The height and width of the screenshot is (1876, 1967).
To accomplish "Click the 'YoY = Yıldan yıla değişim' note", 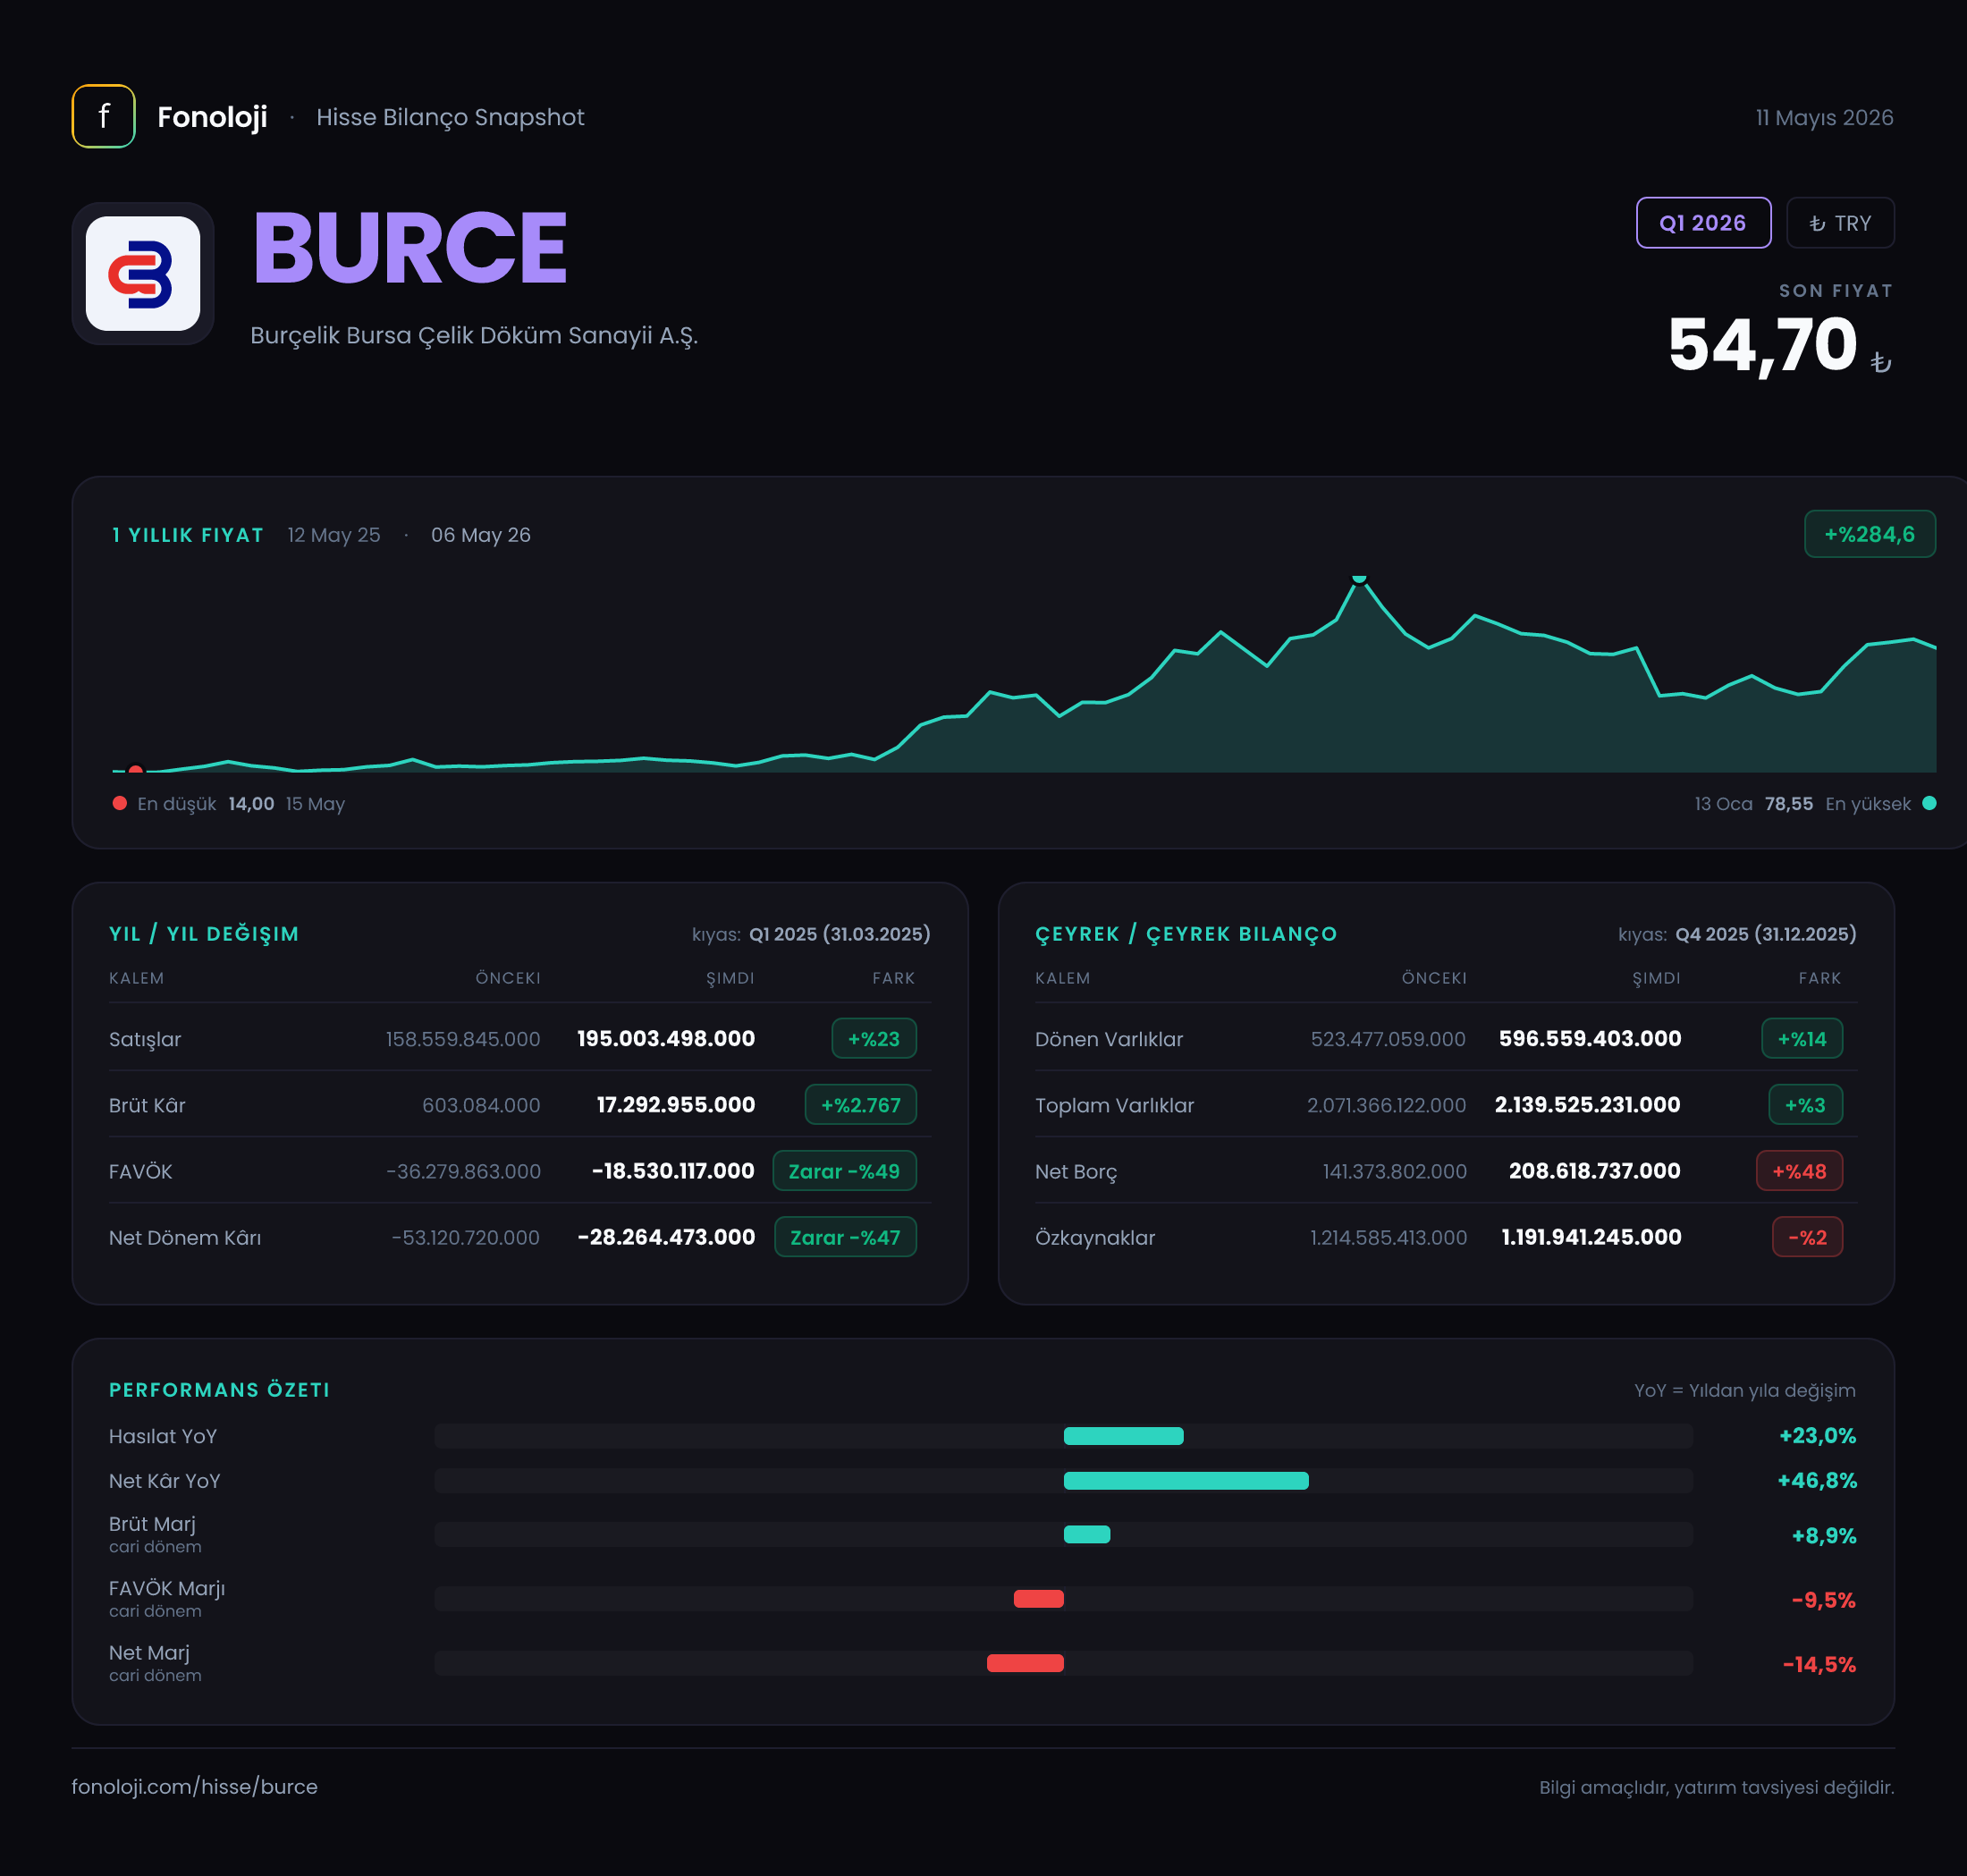I will point(1744,1390).
